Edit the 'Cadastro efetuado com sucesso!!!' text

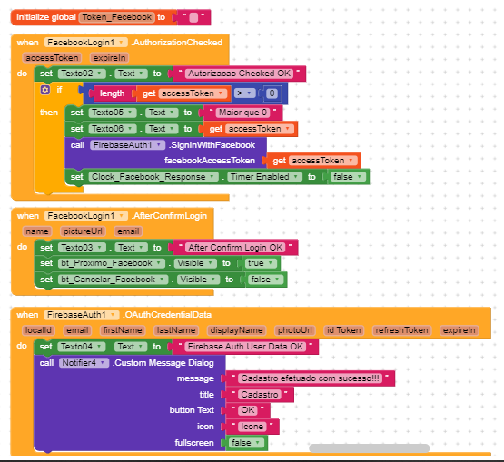[x=310, y=378]
